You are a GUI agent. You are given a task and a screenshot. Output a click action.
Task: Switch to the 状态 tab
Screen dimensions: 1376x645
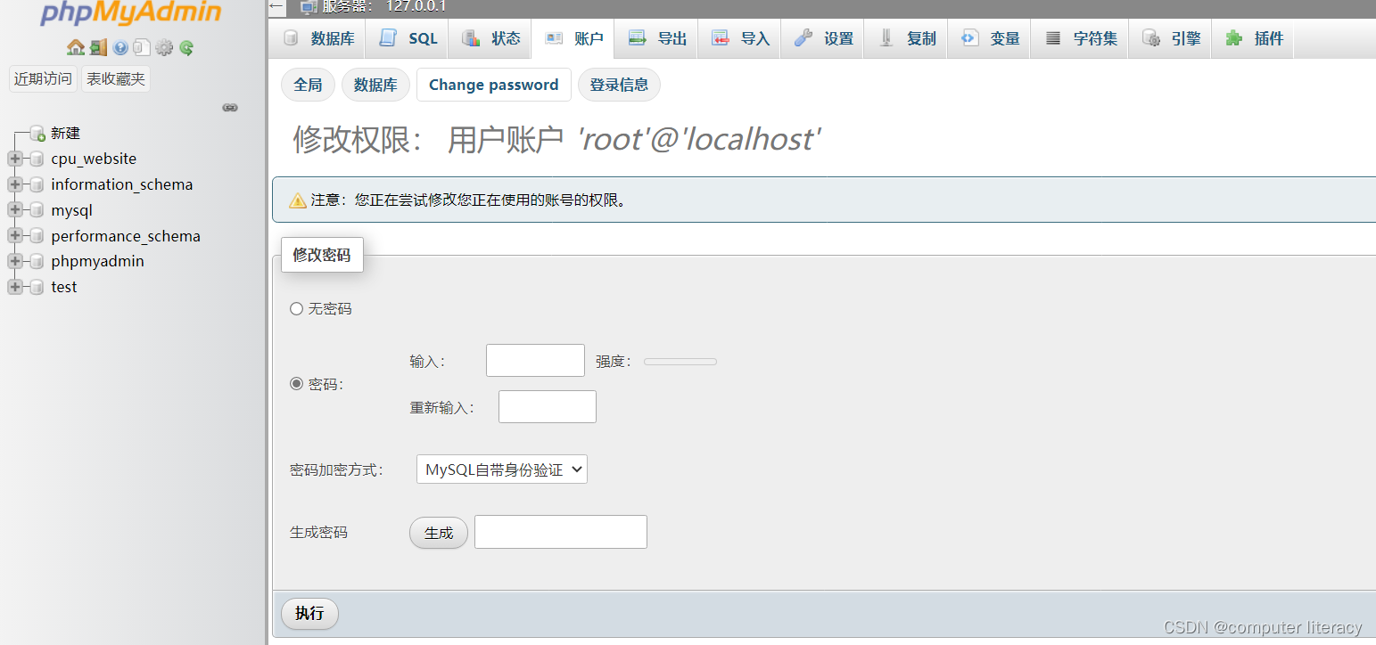pyautogui.click(x=490, y=38)
